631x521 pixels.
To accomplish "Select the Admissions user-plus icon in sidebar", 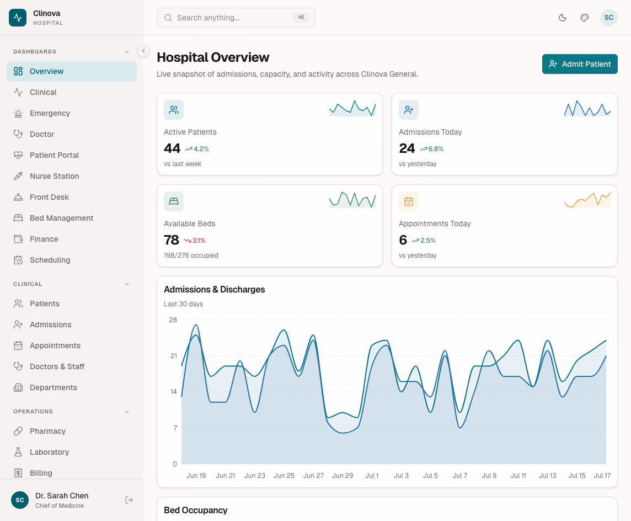I will pos(18,325).
